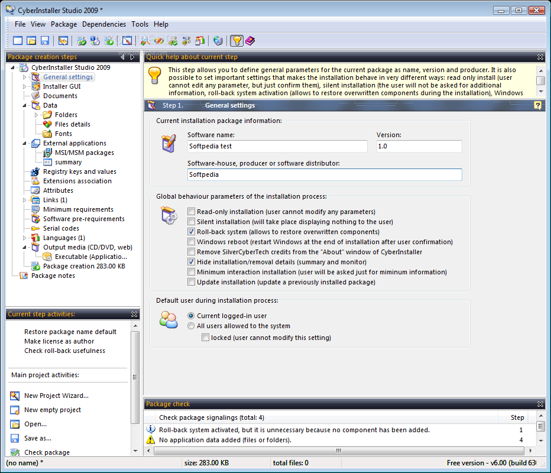Click the Open project folder toolbar icon
Image resolution: width=551 pixels, height=473 pixels.
[31, 41]
